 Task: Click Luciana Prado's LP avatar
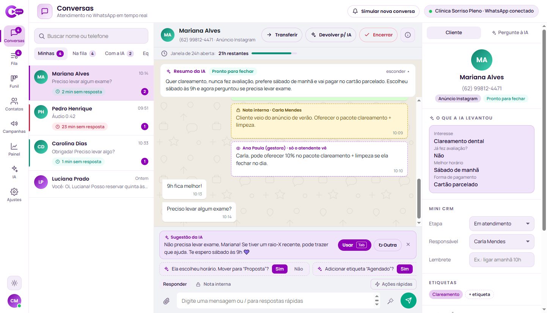(41, 182)
